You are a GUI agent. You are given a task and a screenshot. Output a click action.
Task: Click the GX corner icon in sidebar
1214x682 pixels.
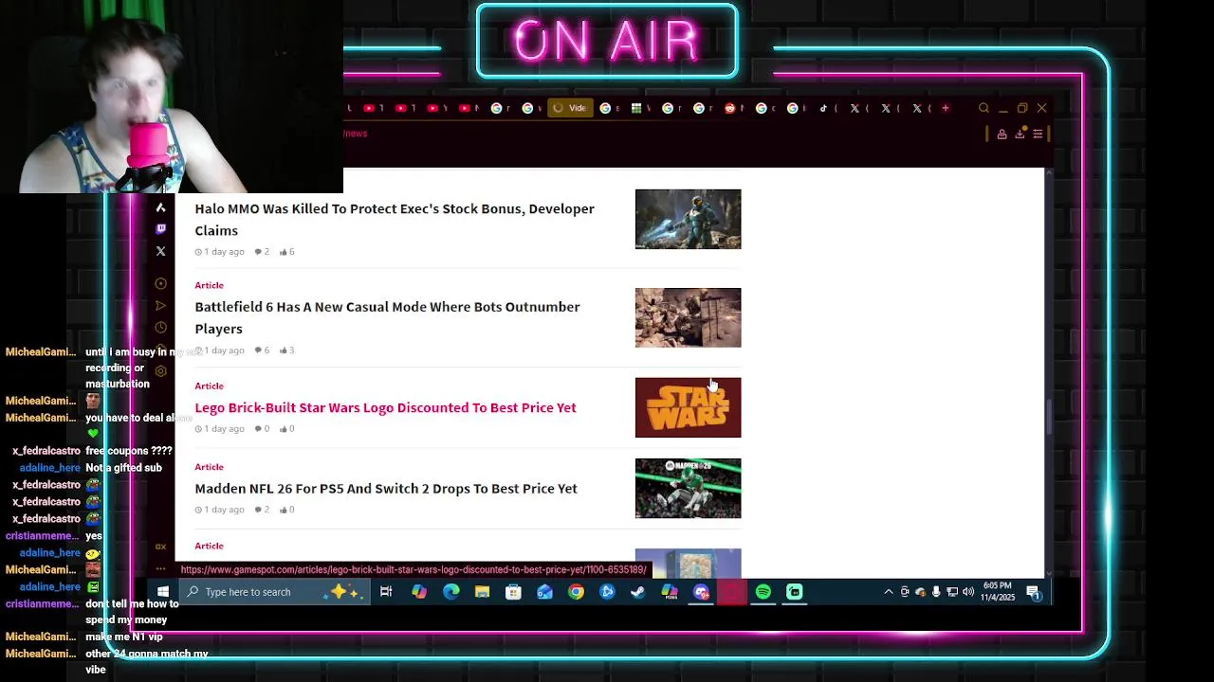click(160, 547)
